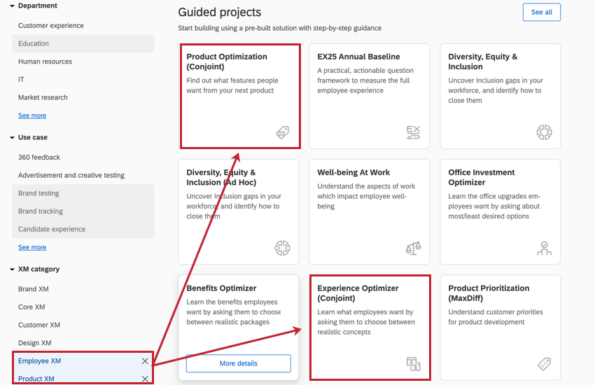Open the Well-being At Work project card
This screenshot has height=385, width=595.
pyautogui.click(x=369, y=211)
